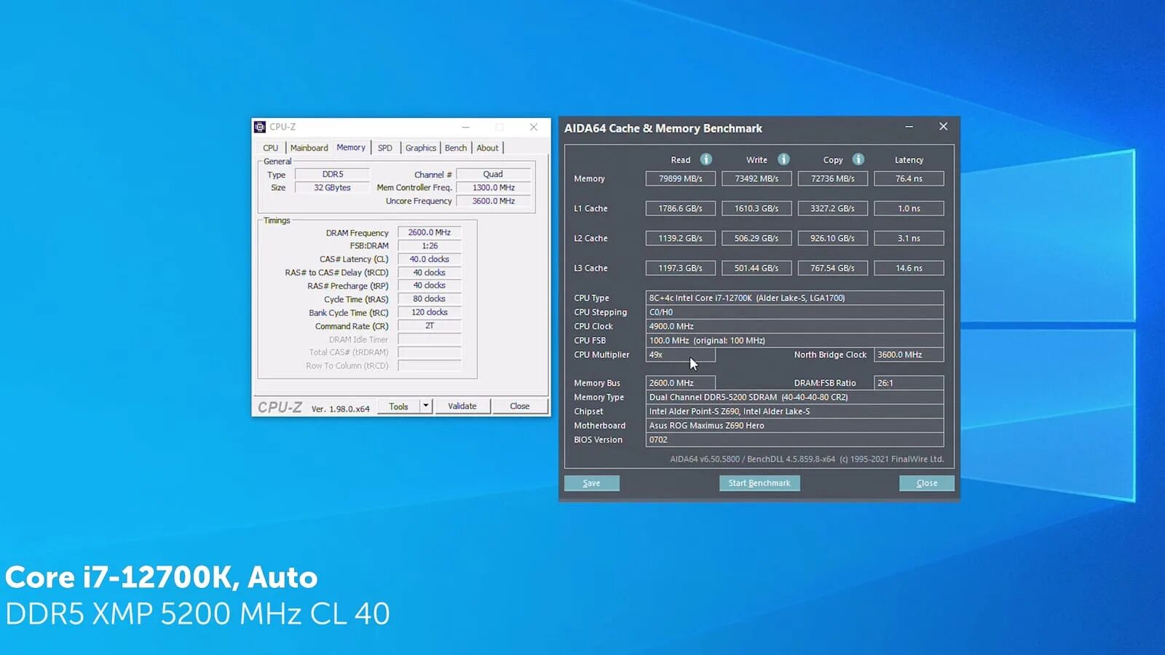The height and width of the screenshot is (655, 1165).
Task: Click the DRAM Frequency value 2600.0 MHz
Action: click(430, 233)
